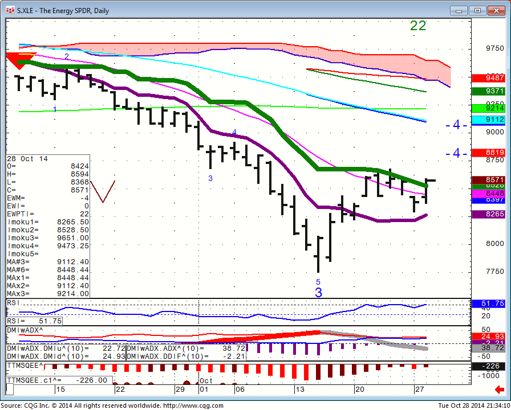Image resolution: width=511 pixels, height=410 pixels.
Task: Open the http://www.cqg.com source link
Action: point(193,406)
